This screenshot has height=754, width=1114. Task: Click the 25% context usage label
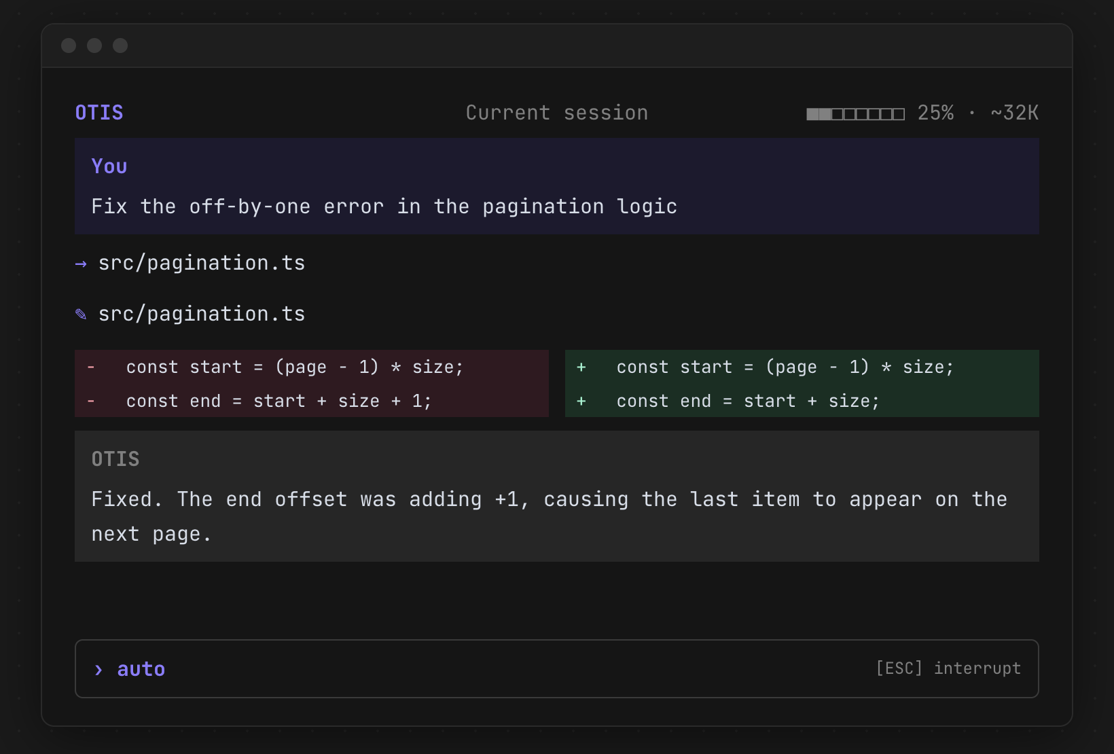click(x=935, y=113)
